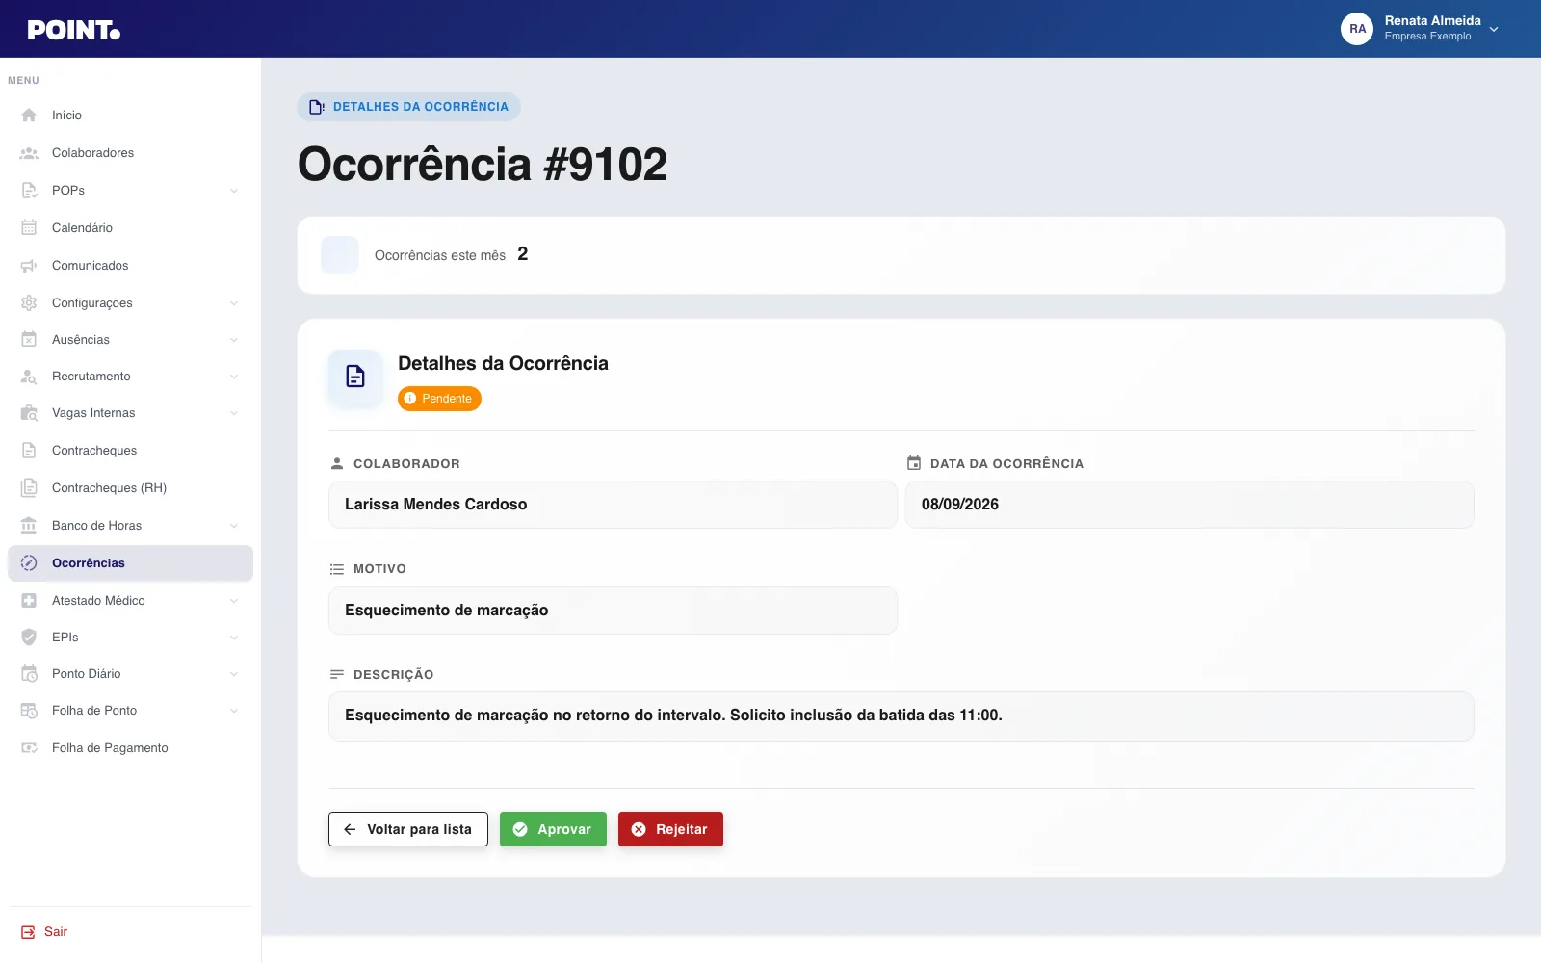Click the Ponto Diário clock icon
1541x963 pixels.
[x=29, y=674]
